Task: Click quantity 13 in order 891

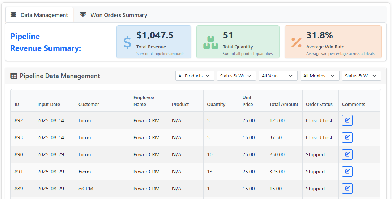Action: pyautogui.click(x=209, y=172)
